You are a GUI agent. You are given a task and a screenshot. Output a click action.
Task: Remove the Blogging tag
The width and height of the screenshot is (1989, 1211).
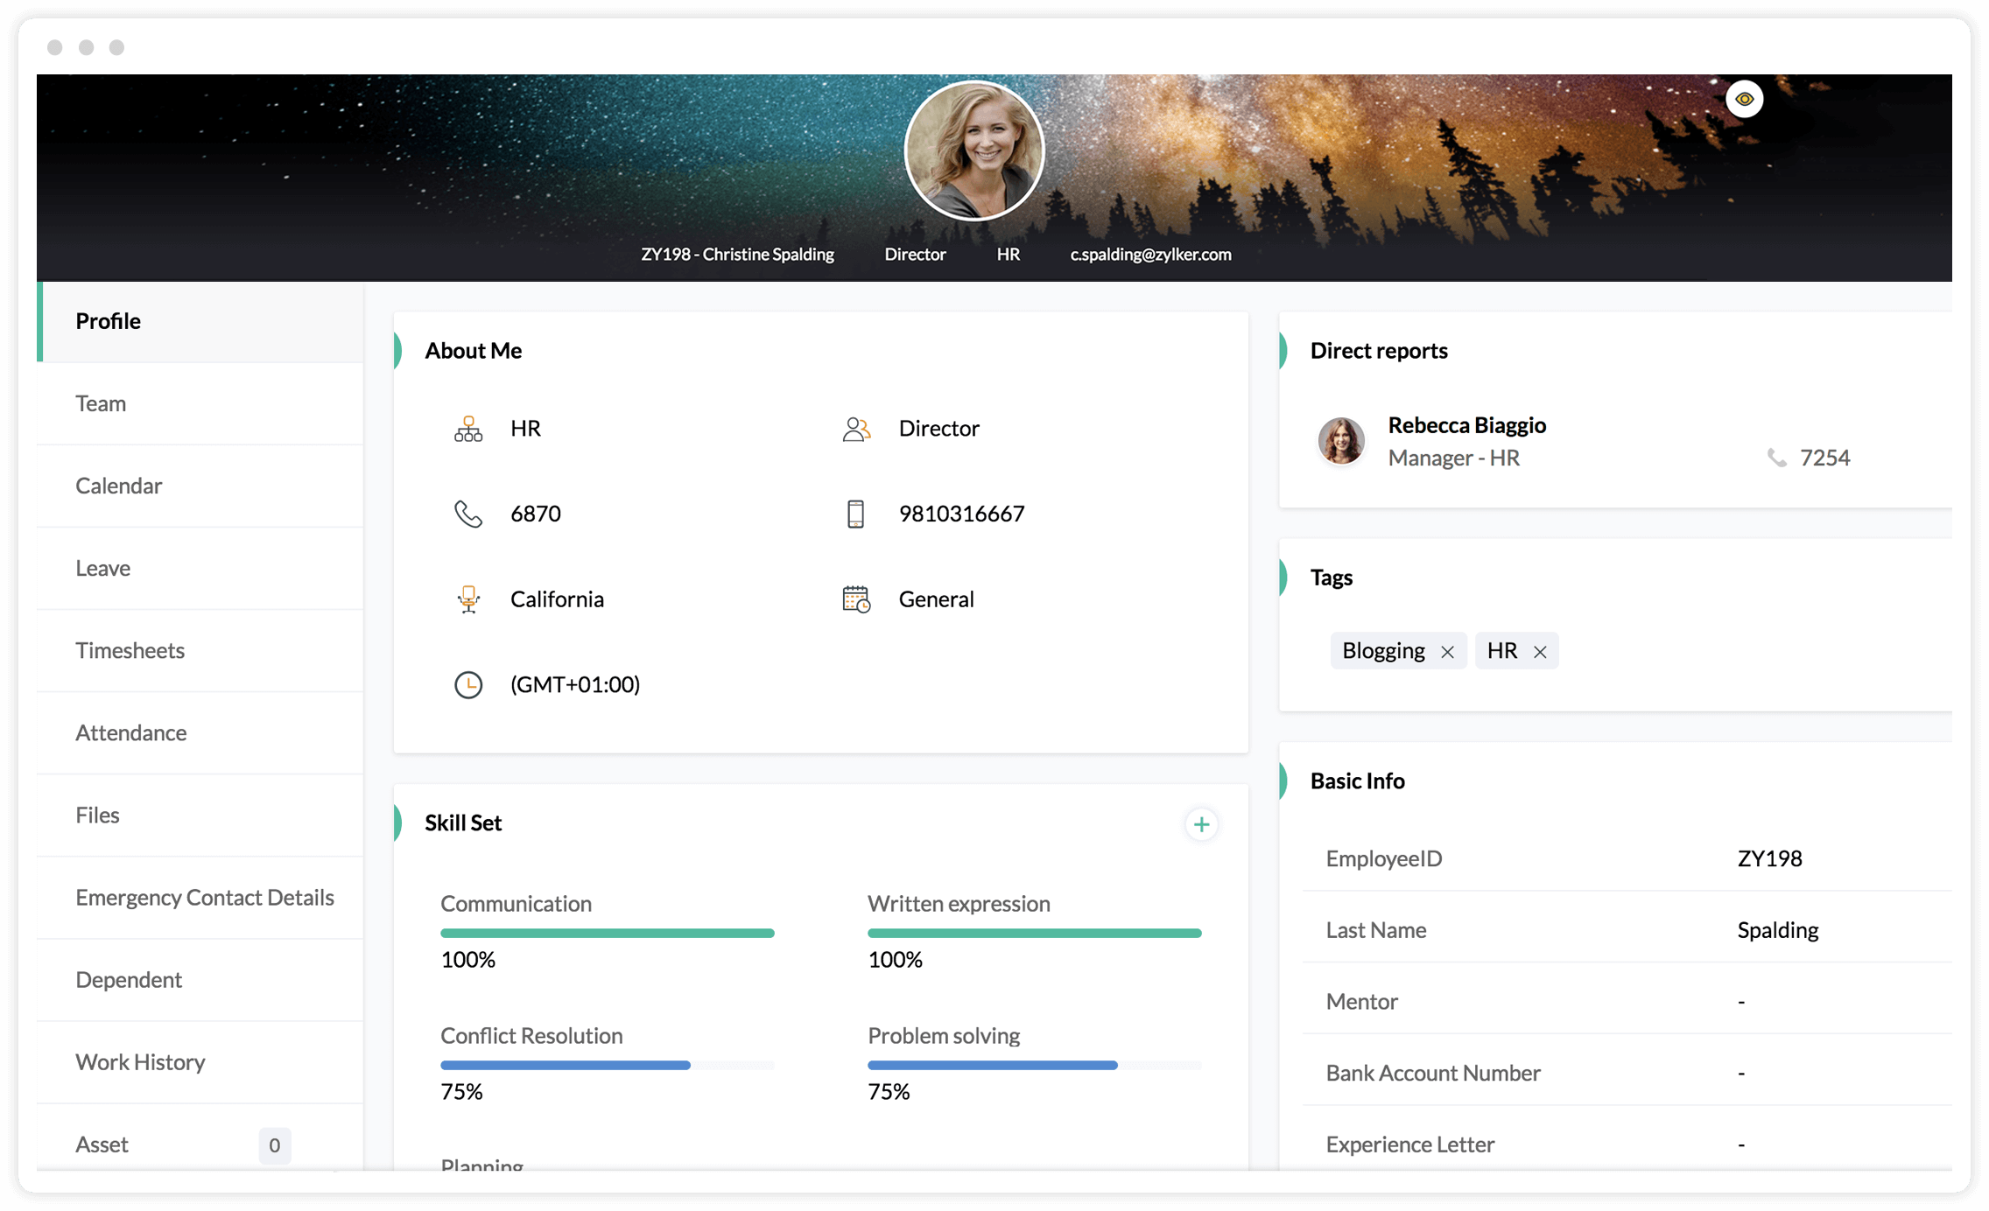click(x=1448, y=650)
